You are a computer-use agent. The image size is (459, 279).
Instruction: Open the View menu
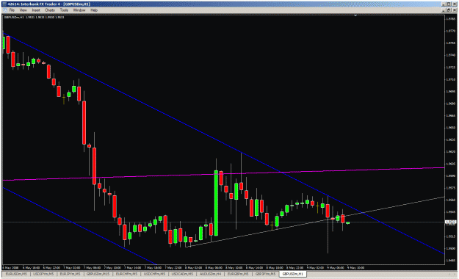(x=23, y=10)
